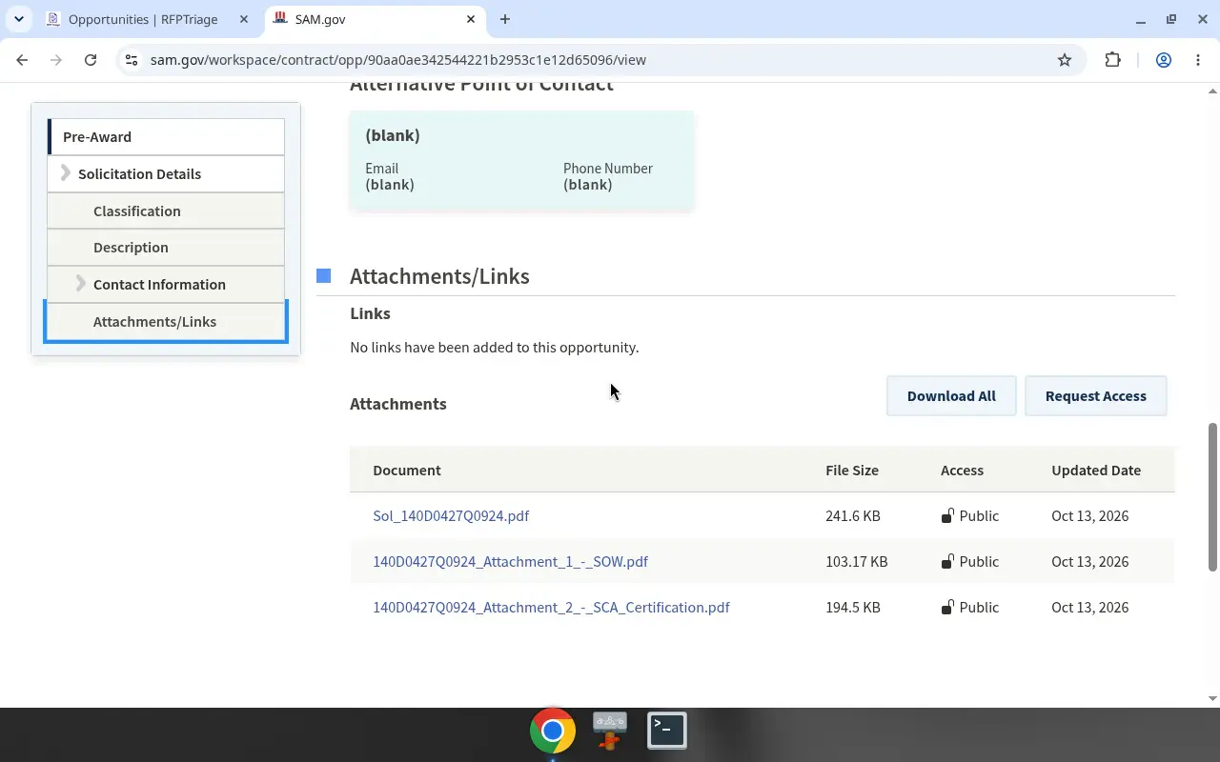Click the Access column header
1220x762 pixels.
[x=962, y=470]
